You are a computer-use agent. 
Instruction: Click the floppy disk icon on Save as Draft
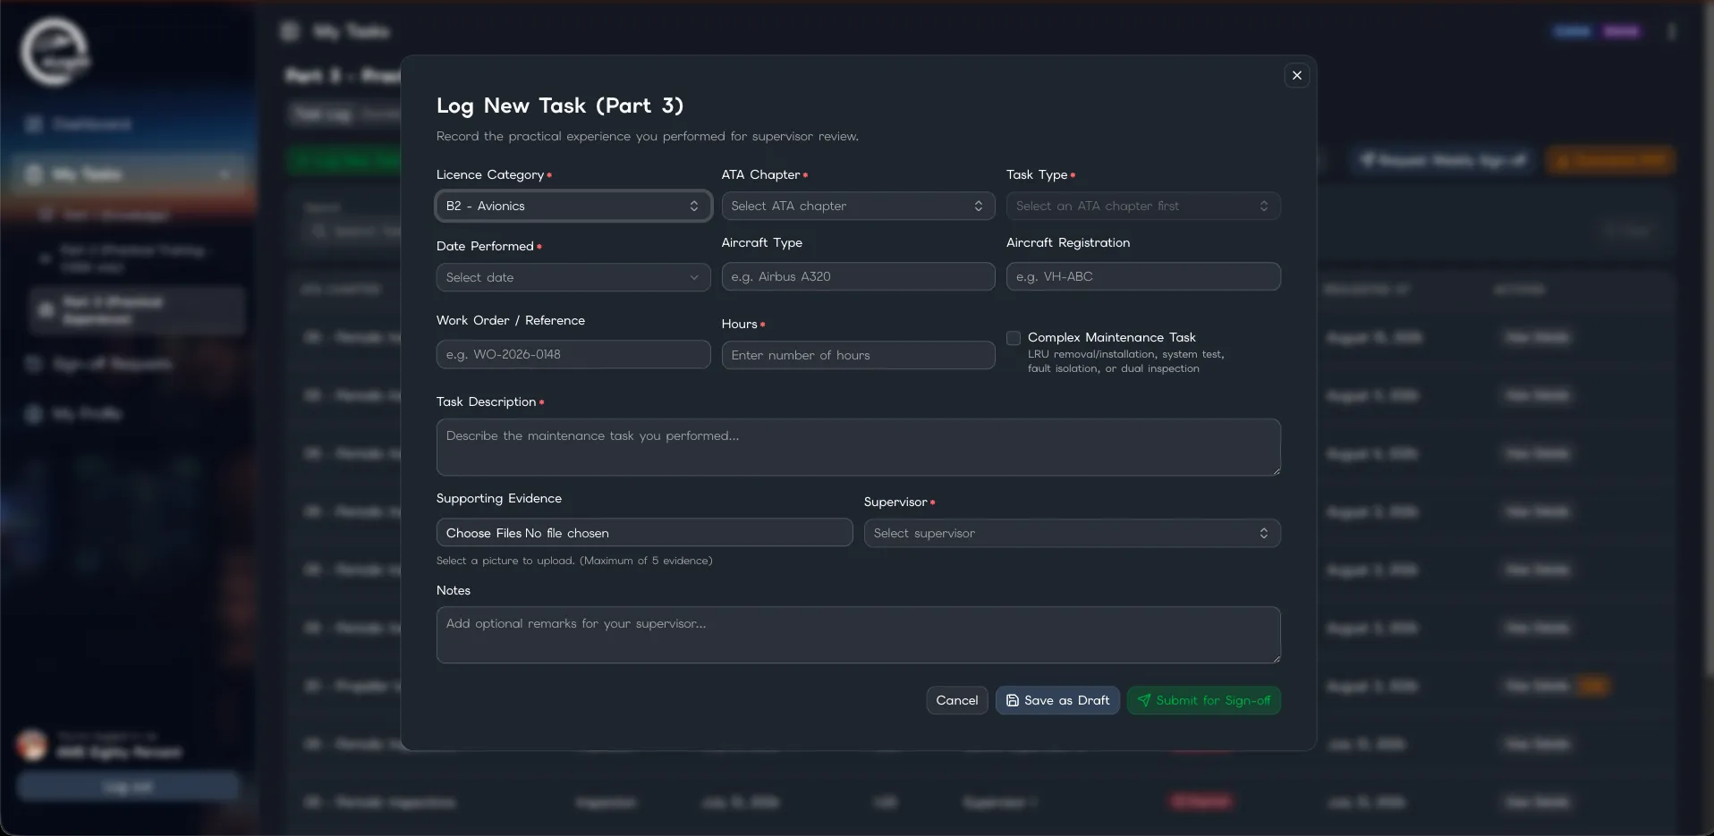1012,700
